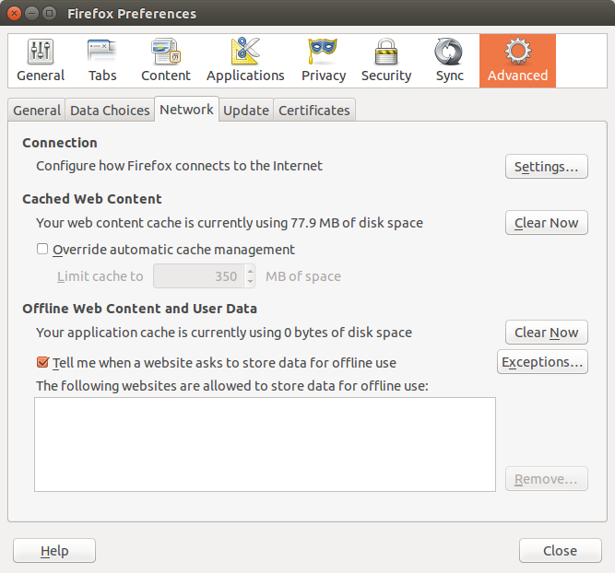
Task: Uncheck Tell me when website stores offline data
Action: pyautogui.click(x=42, y=362)
